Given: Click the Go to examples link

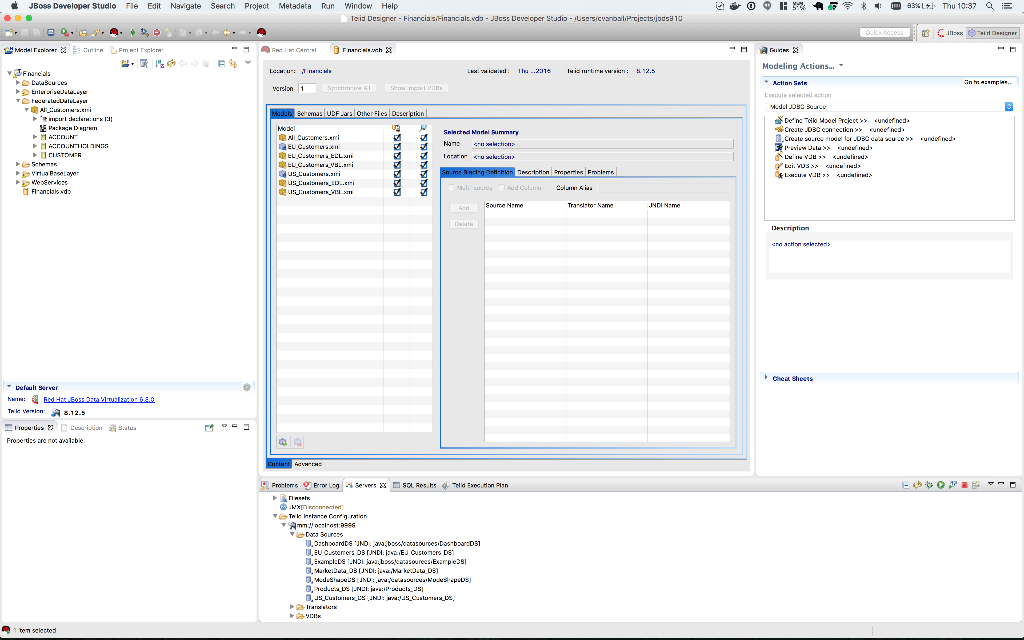Looking at the screenshot, I should click(989, 82).
